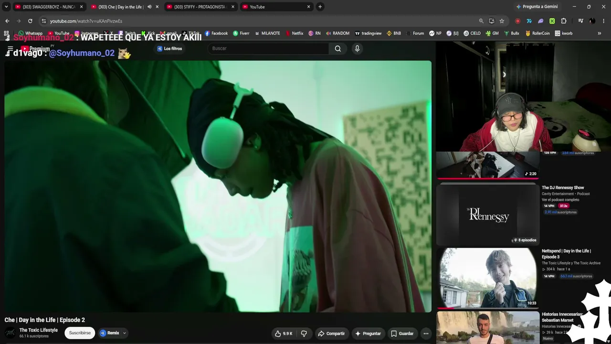Click Ver el podcast completo link

tap(560, 200)
